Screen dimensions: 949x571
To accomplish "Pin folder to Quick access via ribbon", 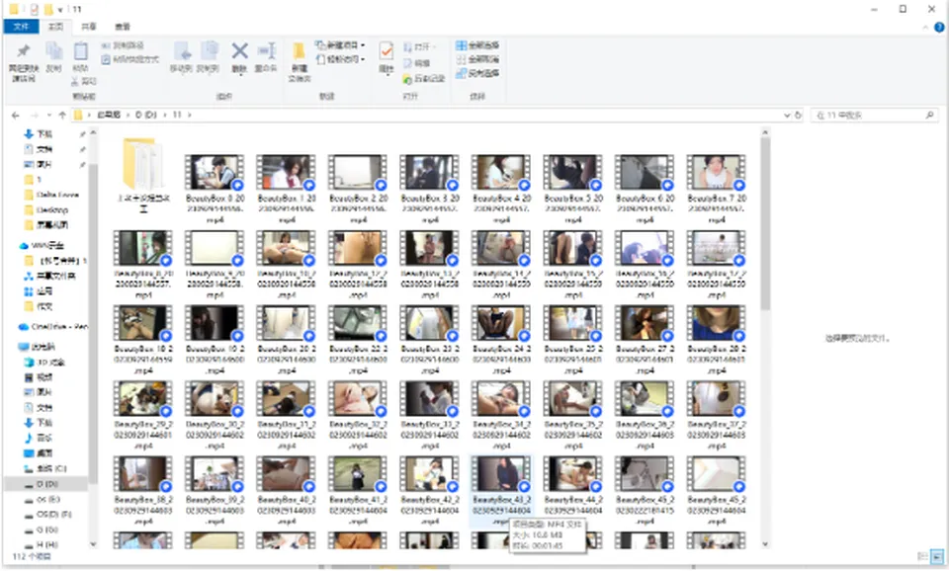I will click(23, 61).
